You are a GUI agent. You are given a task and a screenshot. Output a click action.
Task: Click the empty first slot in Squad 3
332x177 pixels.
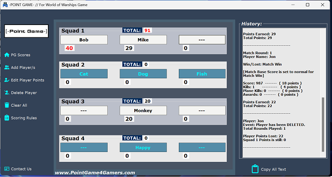84,110
